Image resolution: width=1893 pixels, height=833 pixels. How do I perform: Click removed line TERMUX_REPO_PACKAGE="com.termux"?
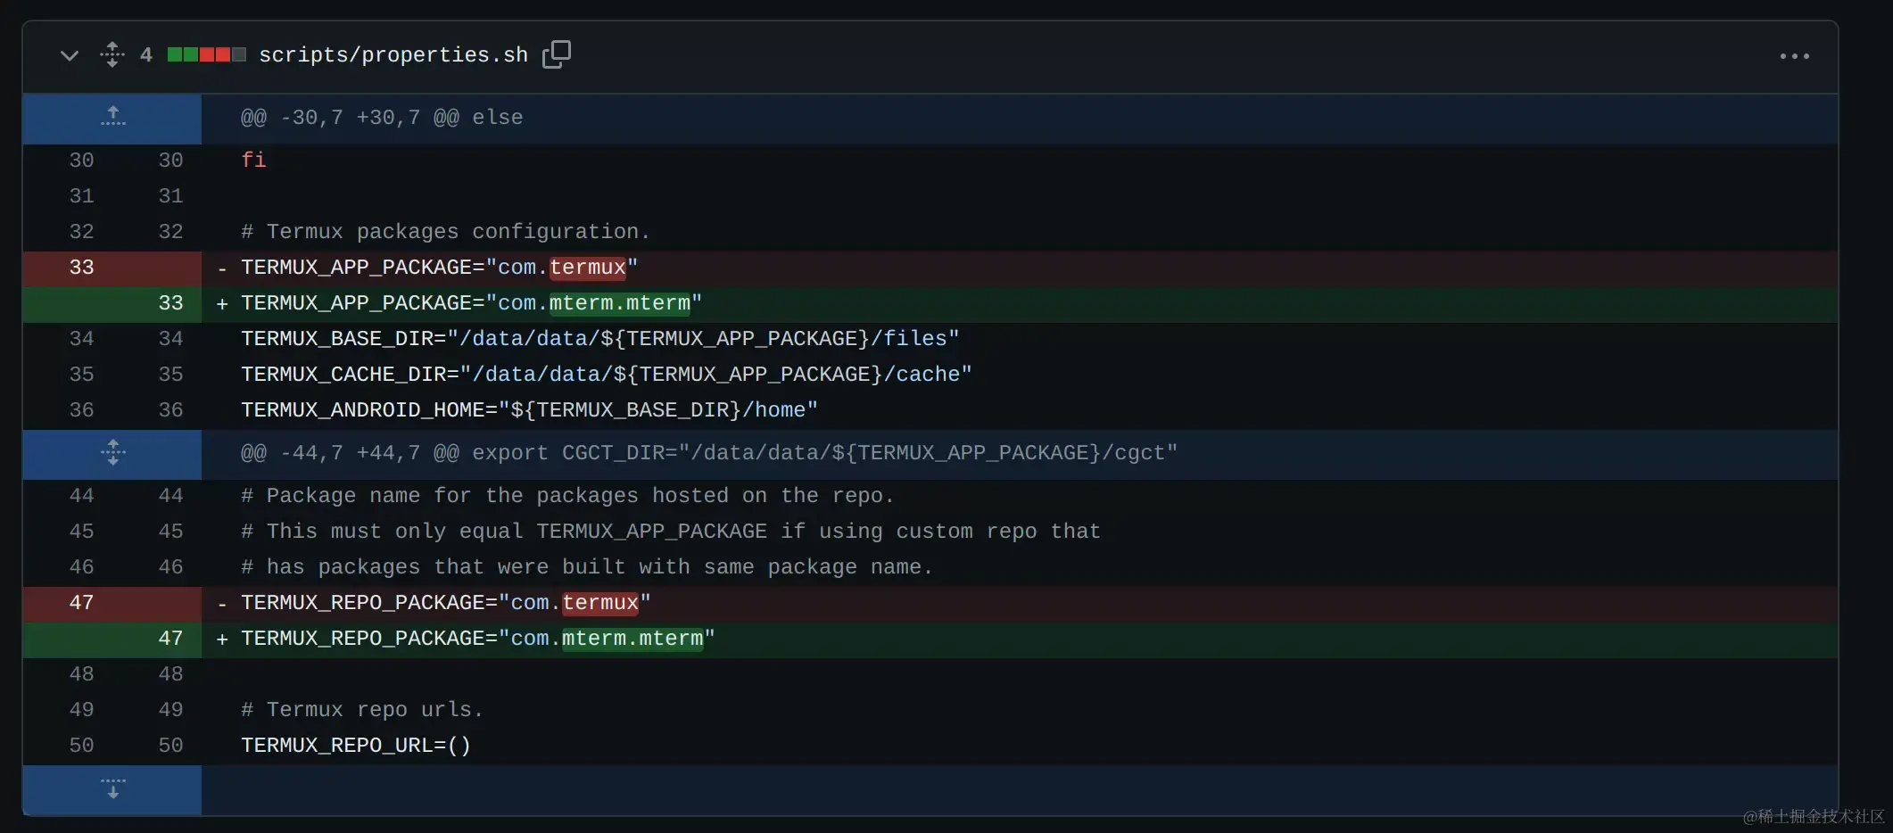[446, 603]
